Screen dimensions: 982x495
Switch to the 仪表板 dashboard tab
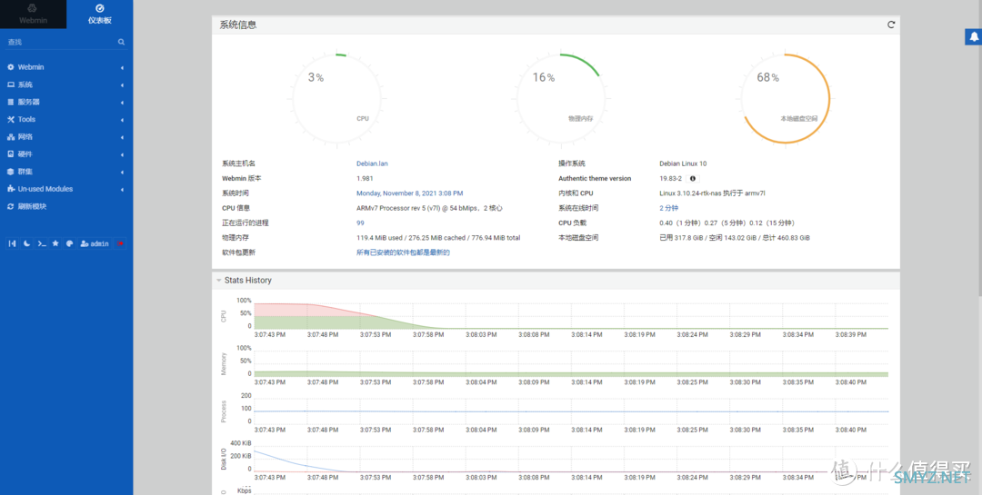pyautogui.click(x=100, y=14)
